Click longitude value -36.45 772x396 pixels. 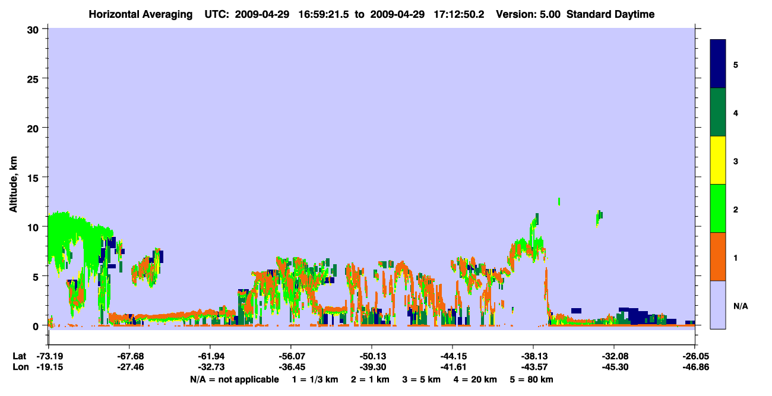point(291,368)
